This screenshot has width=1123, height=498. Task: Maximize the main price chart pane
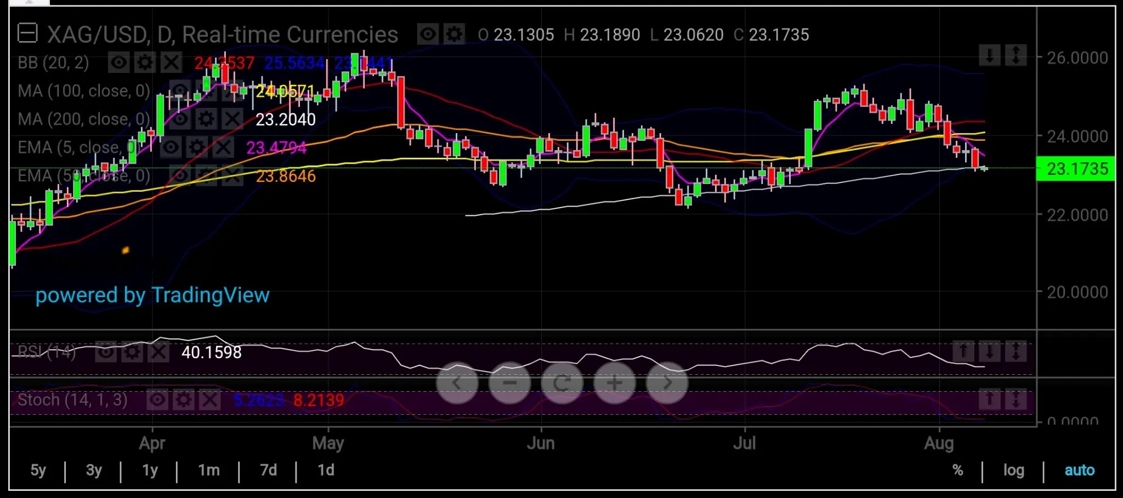[x=1016, y=55]
